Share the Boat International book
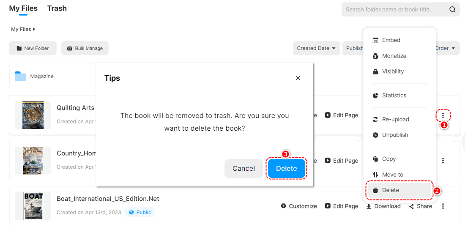 (420, 206)
